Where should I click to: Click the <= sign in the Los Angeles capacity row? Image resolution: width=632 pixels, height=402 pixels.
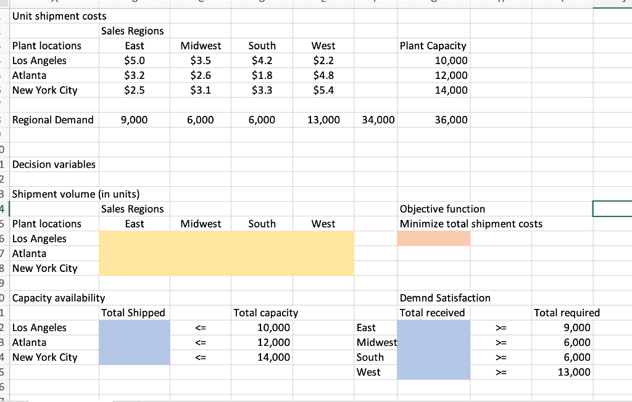[201, 328]
